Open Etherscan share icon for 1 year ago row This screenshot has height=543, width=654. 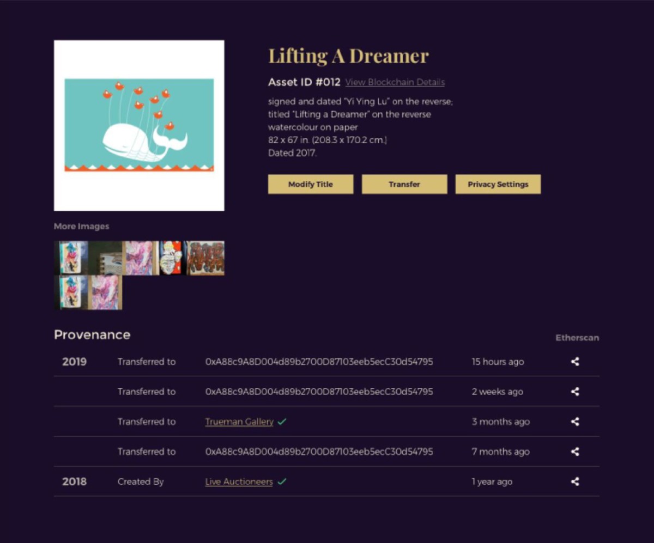coord(575,481)
